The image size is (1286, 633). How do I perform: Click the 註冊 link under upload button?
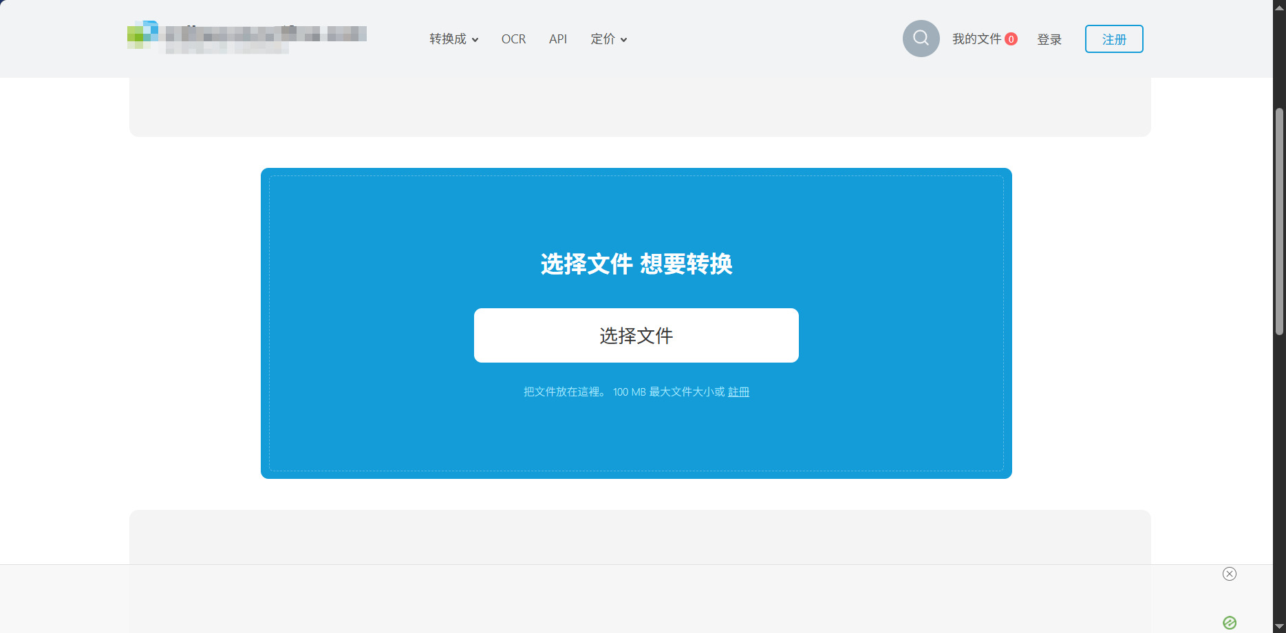[x=738, y=391]
